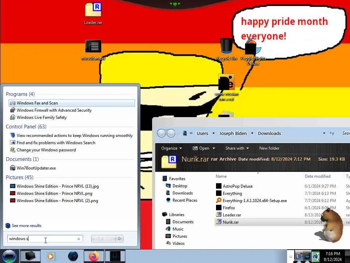Screen dimensions: 350x263
Task: Click the taskbar clock showing 7:16 PM
Action: point(333,256)
